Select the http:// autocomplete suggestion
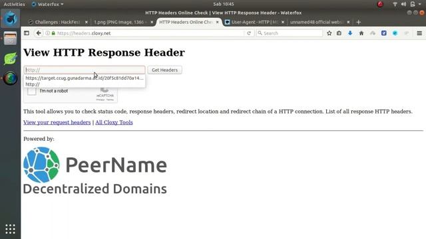 (x=85, y=84)
